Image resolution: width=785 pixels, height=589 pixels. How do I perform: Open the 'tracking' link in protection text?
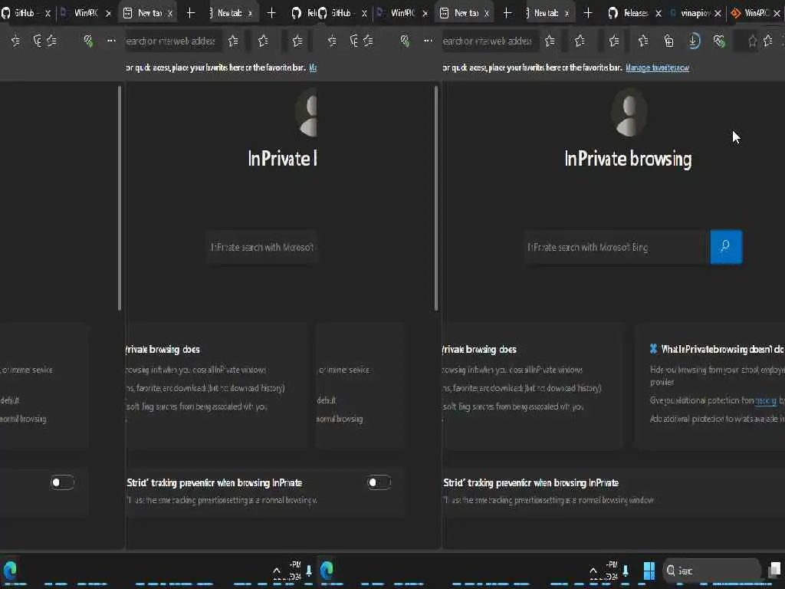click(x=766, y=400)
